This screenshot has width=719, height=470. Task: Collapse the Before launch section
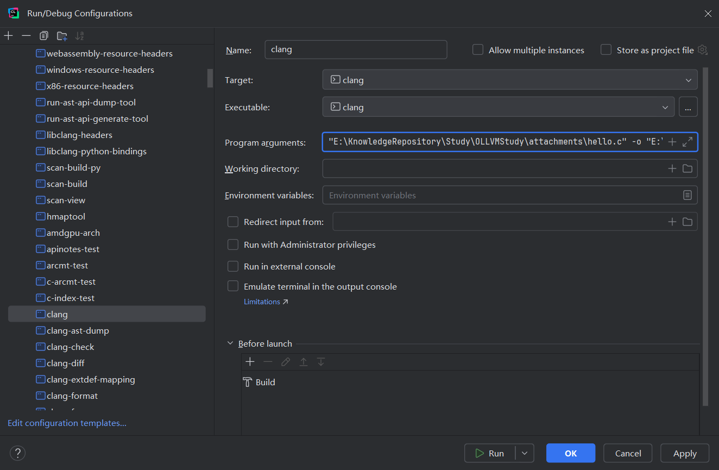click(x=230, y=343)
